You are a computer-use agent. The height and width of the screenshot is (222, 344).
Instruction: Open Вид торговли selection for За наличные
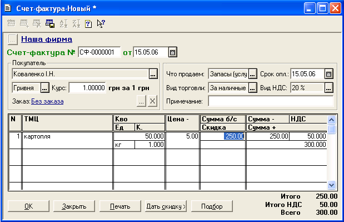pyautogui.click(x=252, y=88)
